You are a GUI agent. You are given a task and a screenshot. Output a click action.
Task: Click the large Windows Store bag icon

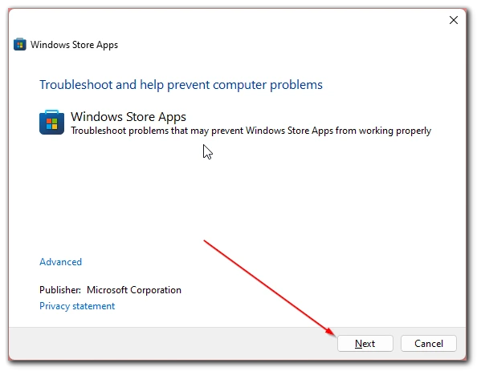tap(52, 122)
